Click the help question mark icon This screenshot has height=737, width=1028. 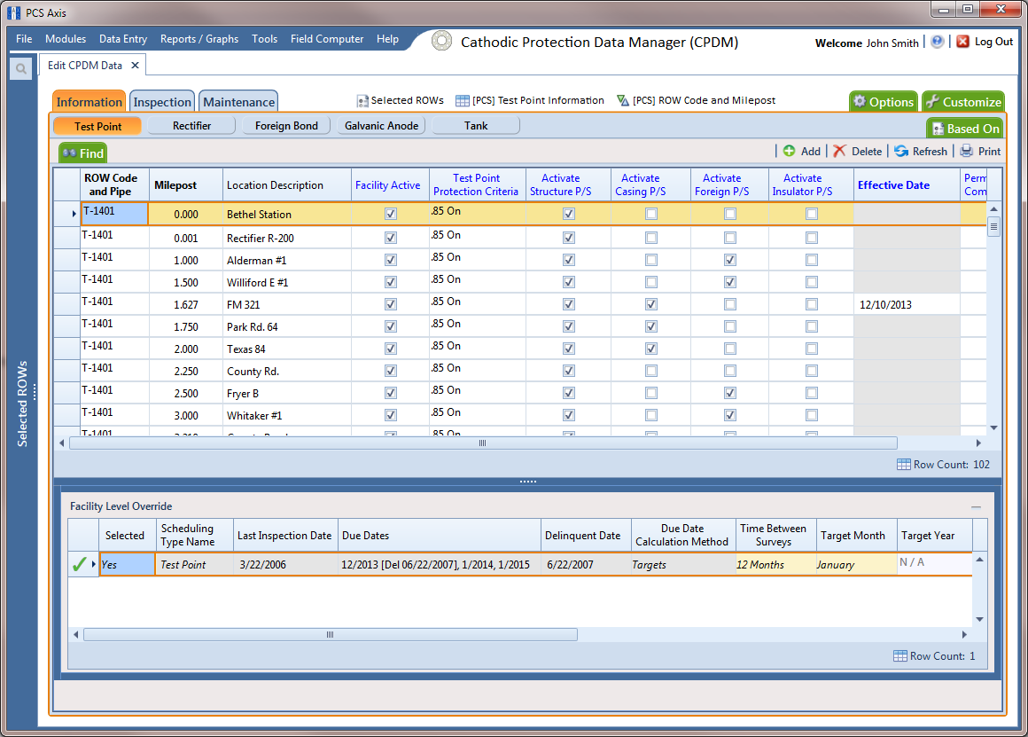(x=938, y=42)
